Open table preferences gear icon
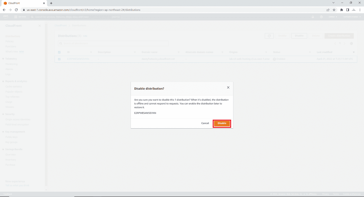This screenshot has height=197, width=364. pos(351,43)
